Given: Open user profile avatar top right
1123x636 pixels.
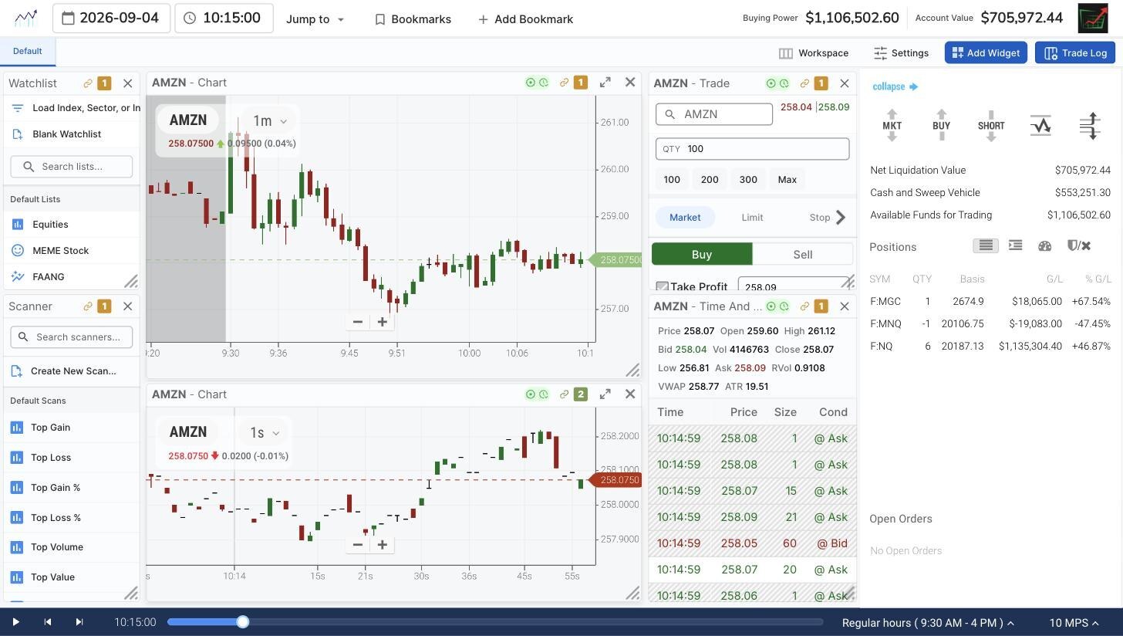Looking at the screenshot, I should (x=1093, y=19).
